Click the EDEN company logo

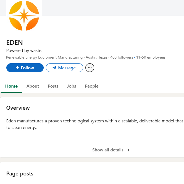point(24,15)
